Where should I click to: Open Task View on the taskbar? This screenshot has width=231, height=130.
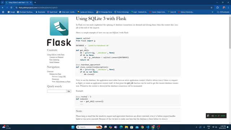point(105,127)
